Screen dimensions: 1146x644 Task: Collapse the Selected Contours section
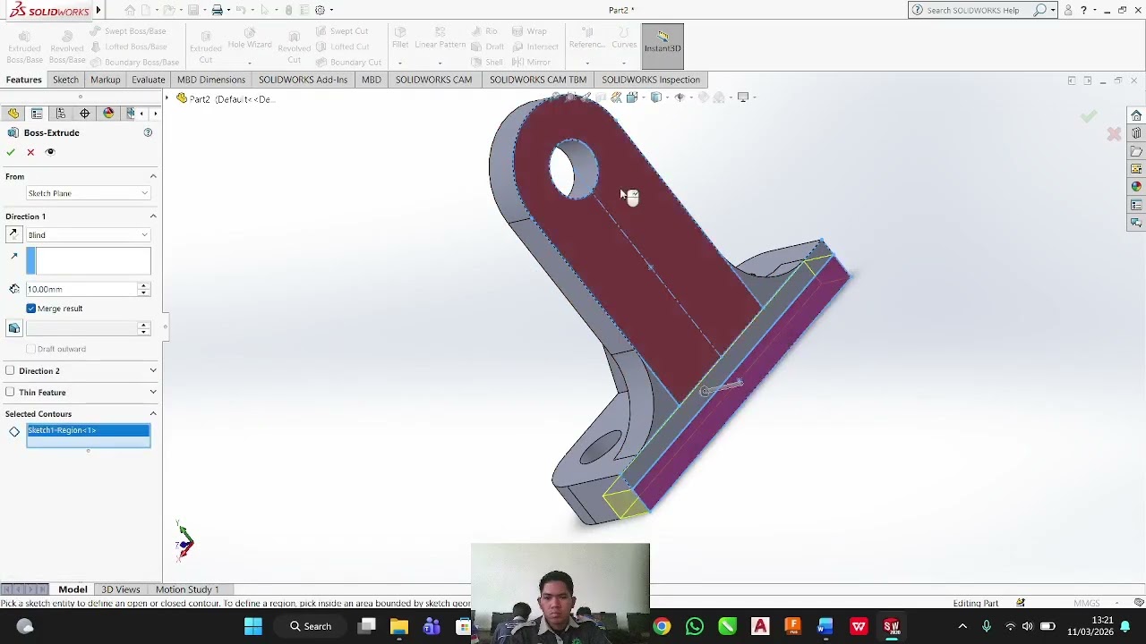153,414
